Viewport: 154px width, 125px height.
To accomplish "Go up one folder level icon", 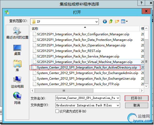I will click(x=111, y=21).
